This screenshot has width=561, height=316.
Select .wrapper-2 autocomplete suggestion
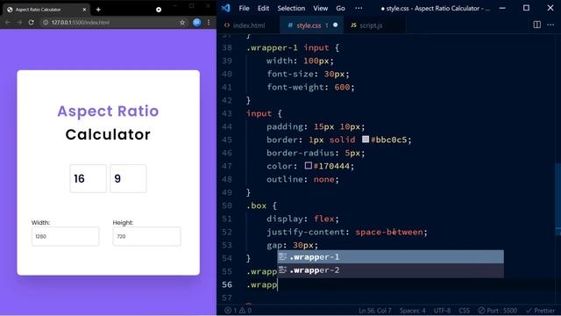[390, 270]
